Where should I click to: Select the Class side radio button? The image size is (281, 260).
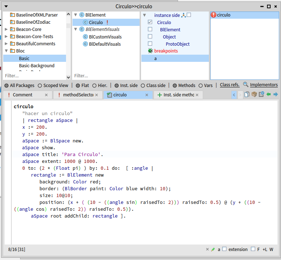(143, 86)
